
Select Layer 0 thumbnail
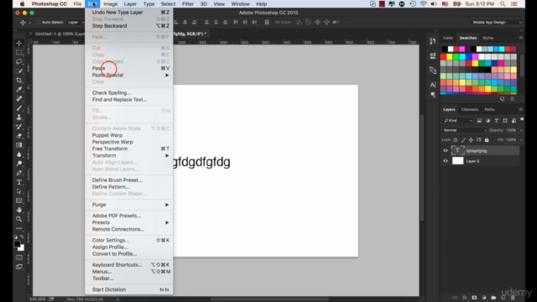pos(457,160)
